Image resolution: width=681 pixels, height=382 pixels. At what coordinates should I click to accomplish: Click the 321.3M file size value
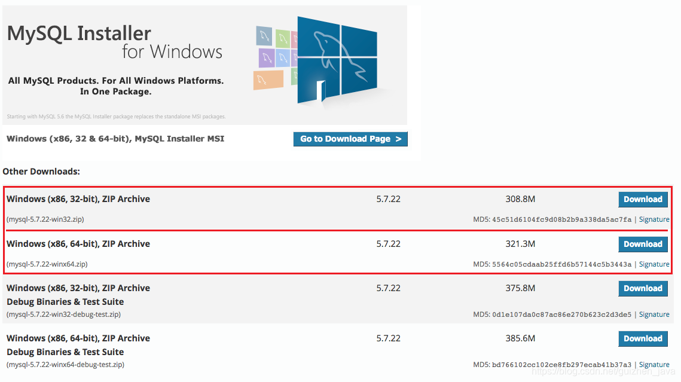tap(520, 244)
